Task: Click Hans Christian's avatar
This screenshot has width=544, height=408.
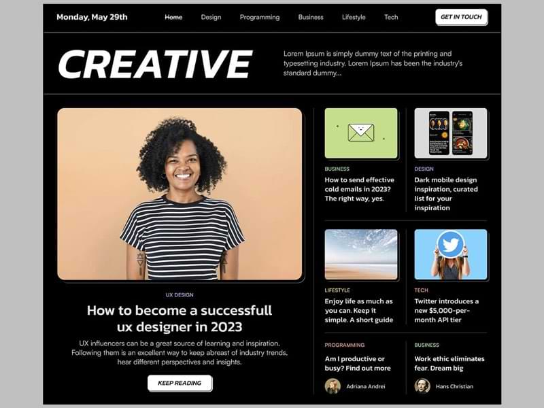Action: click(x=422, y=386)
